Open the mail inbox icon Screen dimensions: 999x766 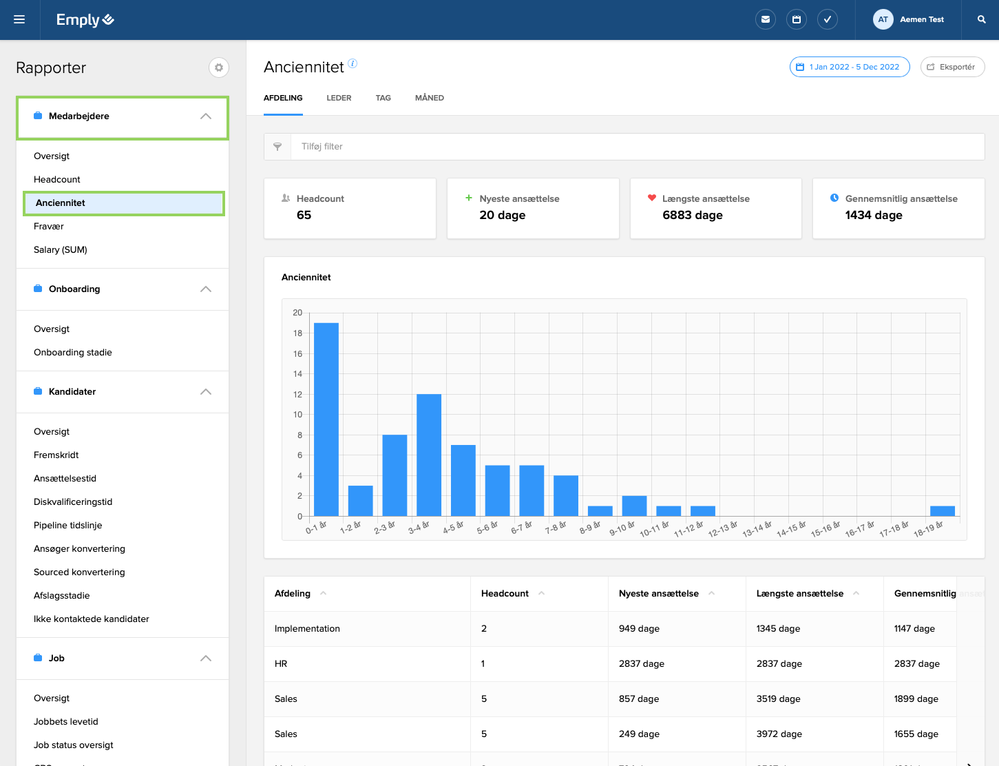click(765, 19)
